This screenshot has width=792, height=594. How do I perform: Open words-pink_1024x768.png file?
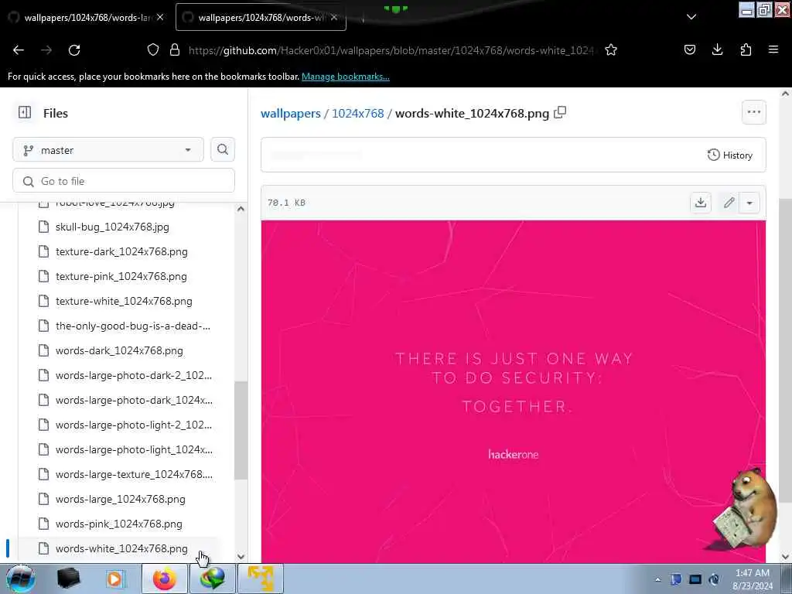pyautogui.click(x=118, y=524)
